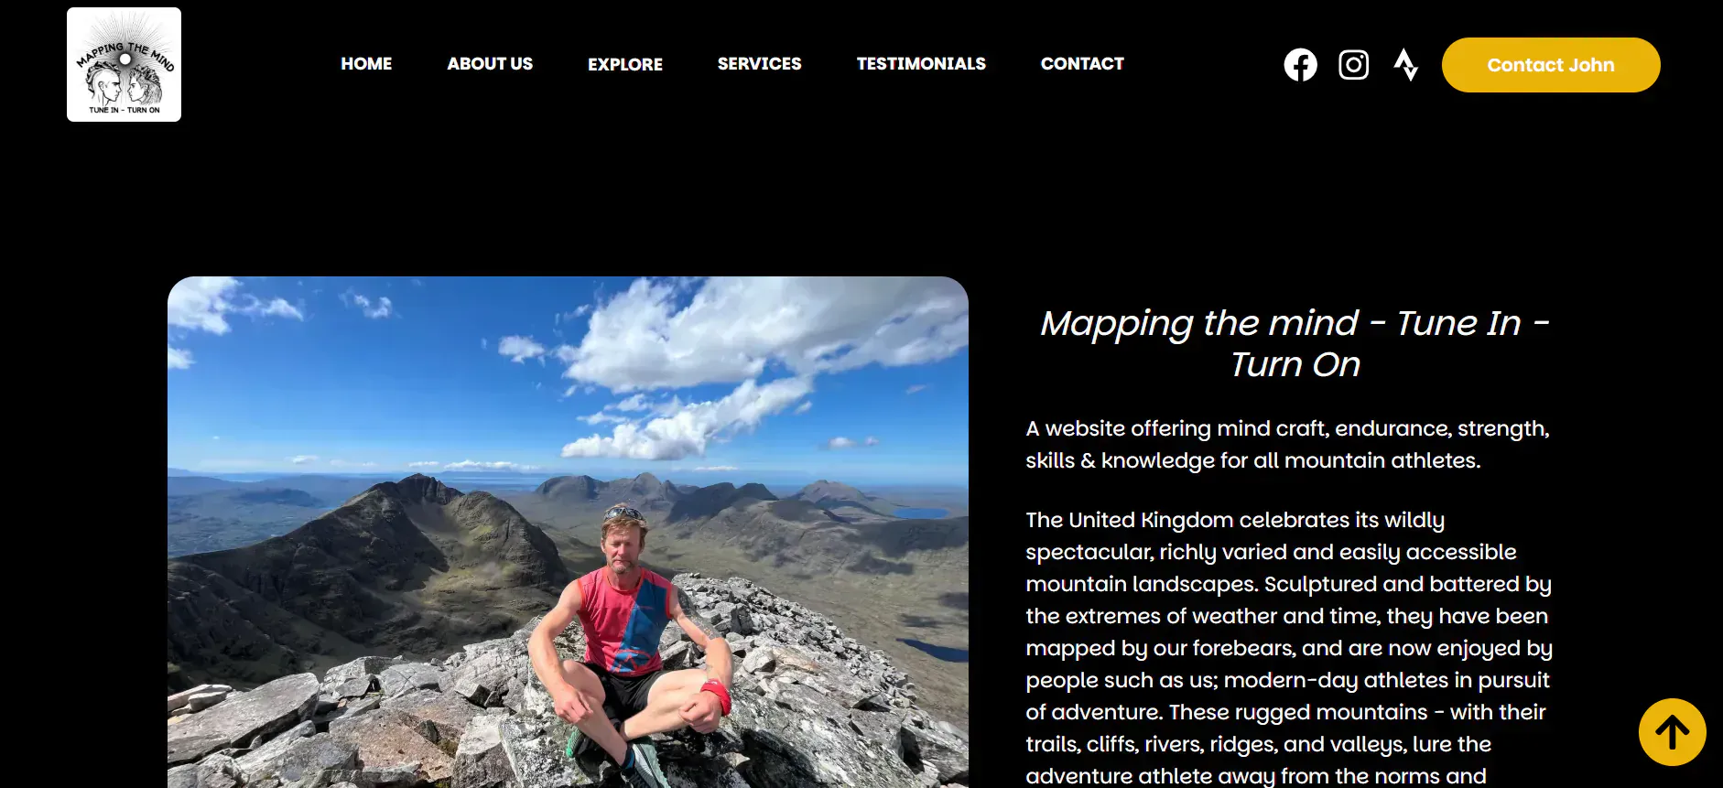Select Contact in the navigation bar
The image size is (1723, 788).
coord(1082,64)
